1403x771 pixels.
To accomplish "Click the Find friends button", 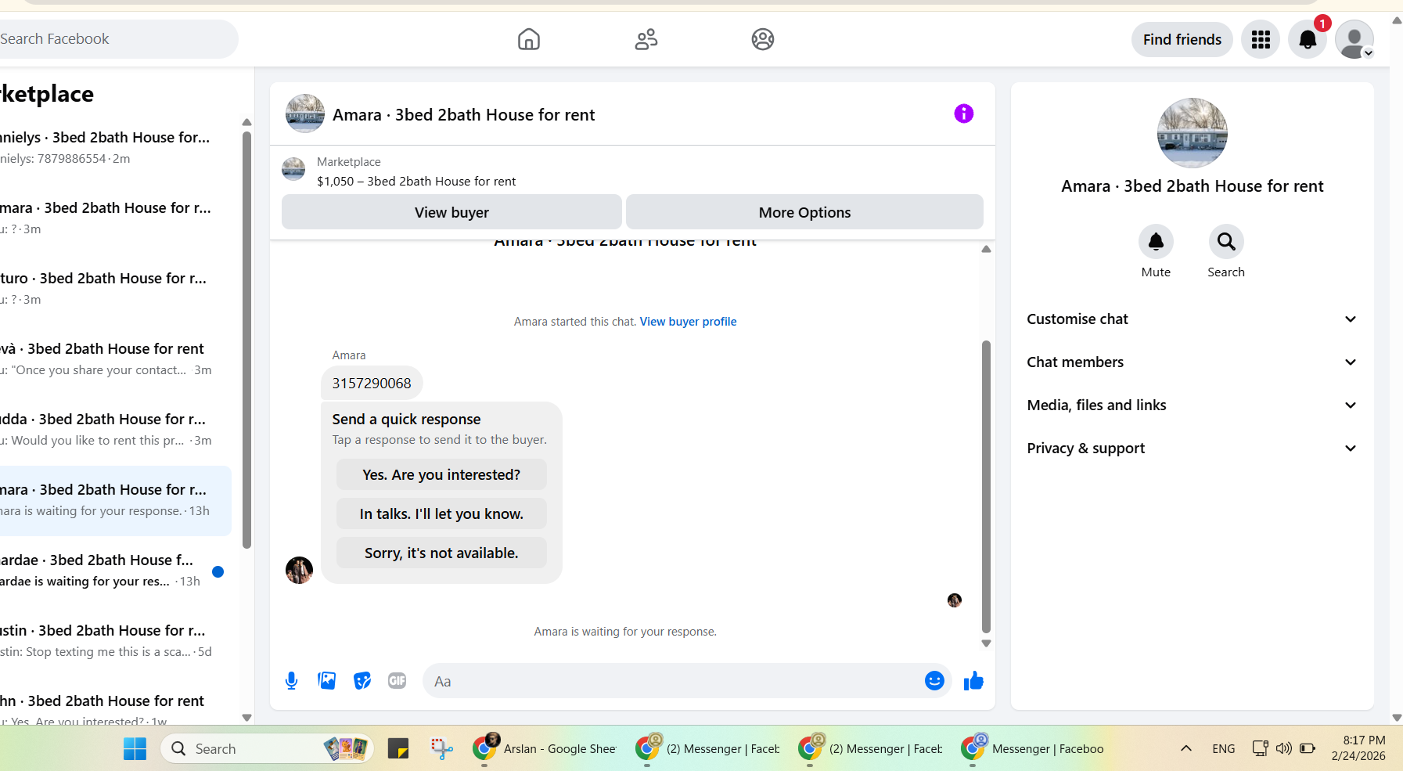I will click(x=1182, y=39).
